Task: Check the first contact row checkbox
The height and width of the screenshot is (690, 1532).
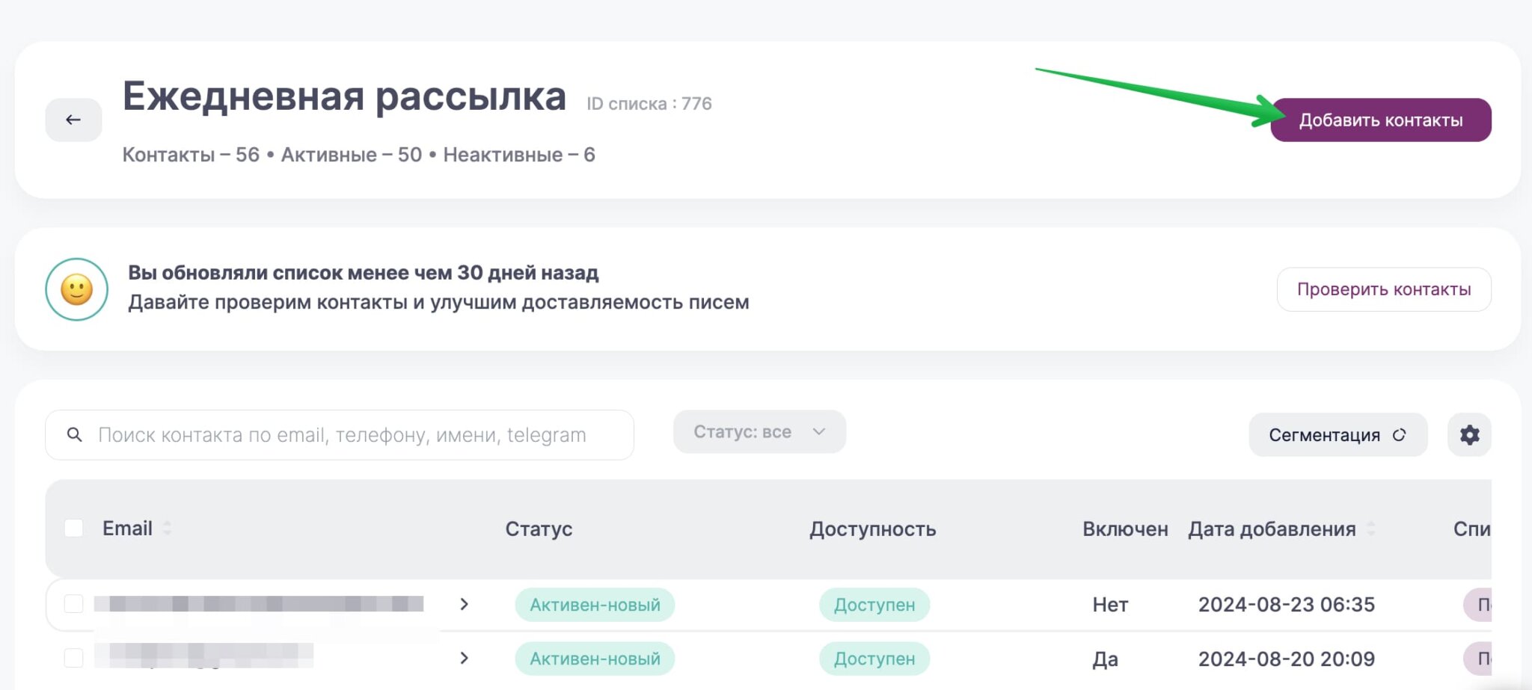Action: click(74, 603)
